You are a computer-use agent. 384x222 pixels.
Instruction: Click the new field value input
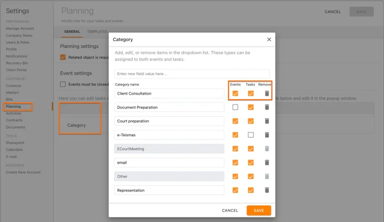click(192, 73)
